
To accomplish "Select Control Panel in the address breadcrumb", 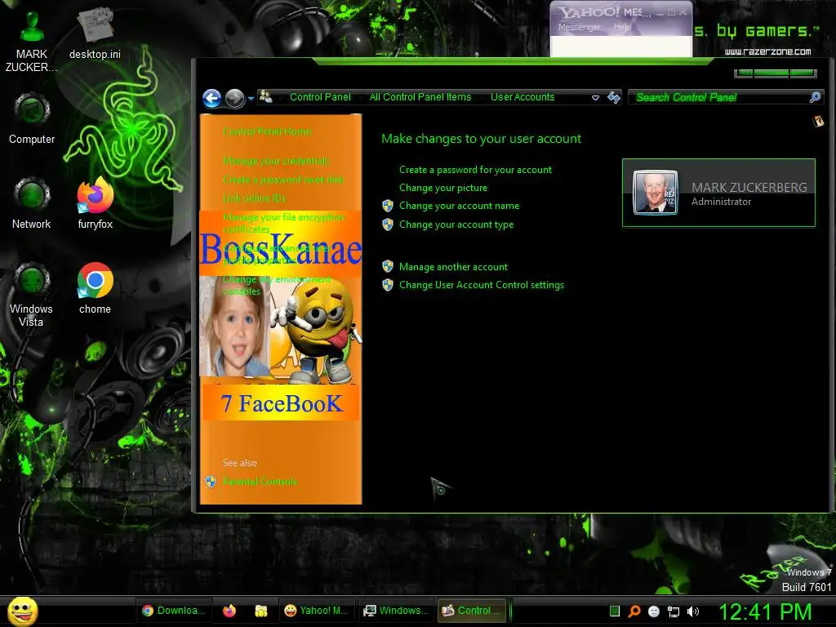I will click(x=320, y=97).
